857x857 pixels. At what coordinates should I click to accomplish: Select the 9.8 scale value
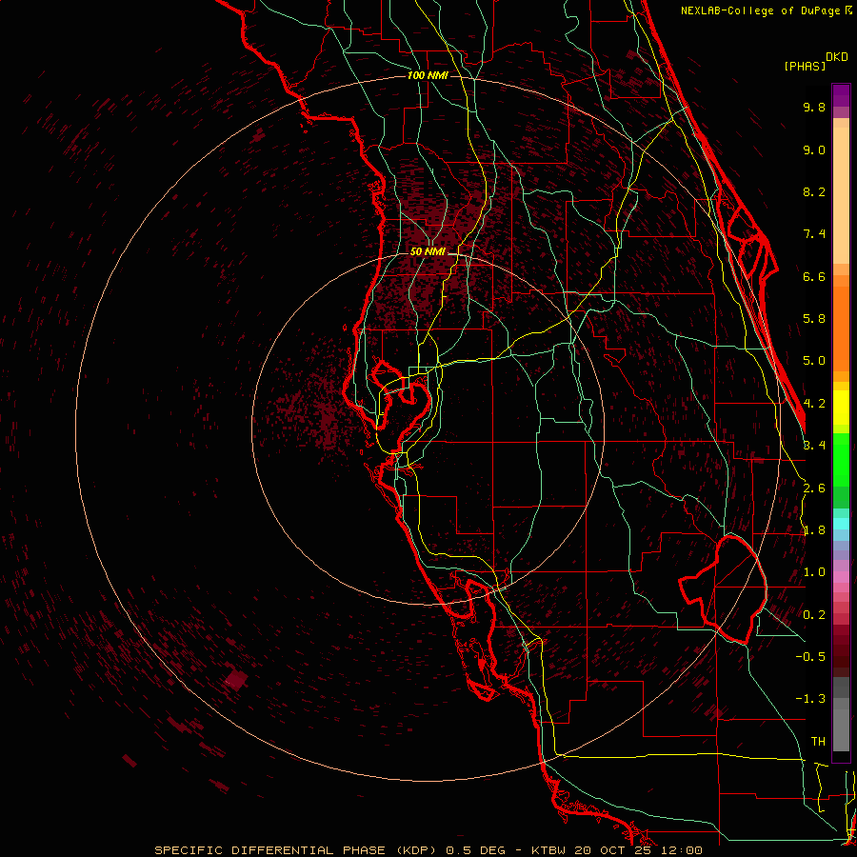tap(814, 108)
